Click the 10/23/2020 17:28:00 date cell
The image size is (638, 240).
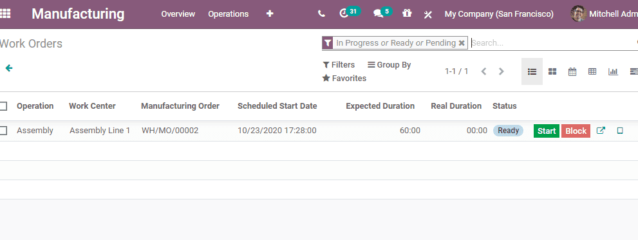(277, 131)
